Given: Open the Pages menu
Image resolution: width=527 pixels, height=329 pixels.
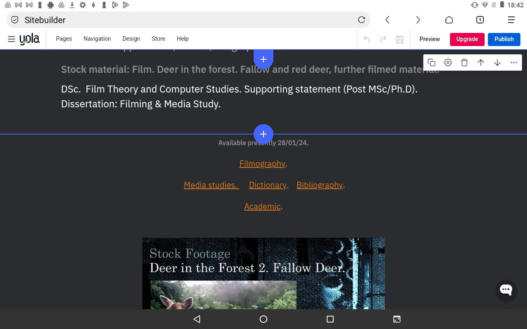Looking at the screenshot, I should click(x=64, y=39).
